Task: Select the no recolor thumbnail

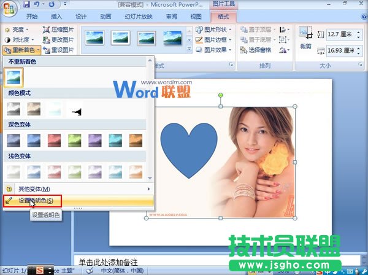Action: pyautogui.click(x=13, y=77)
